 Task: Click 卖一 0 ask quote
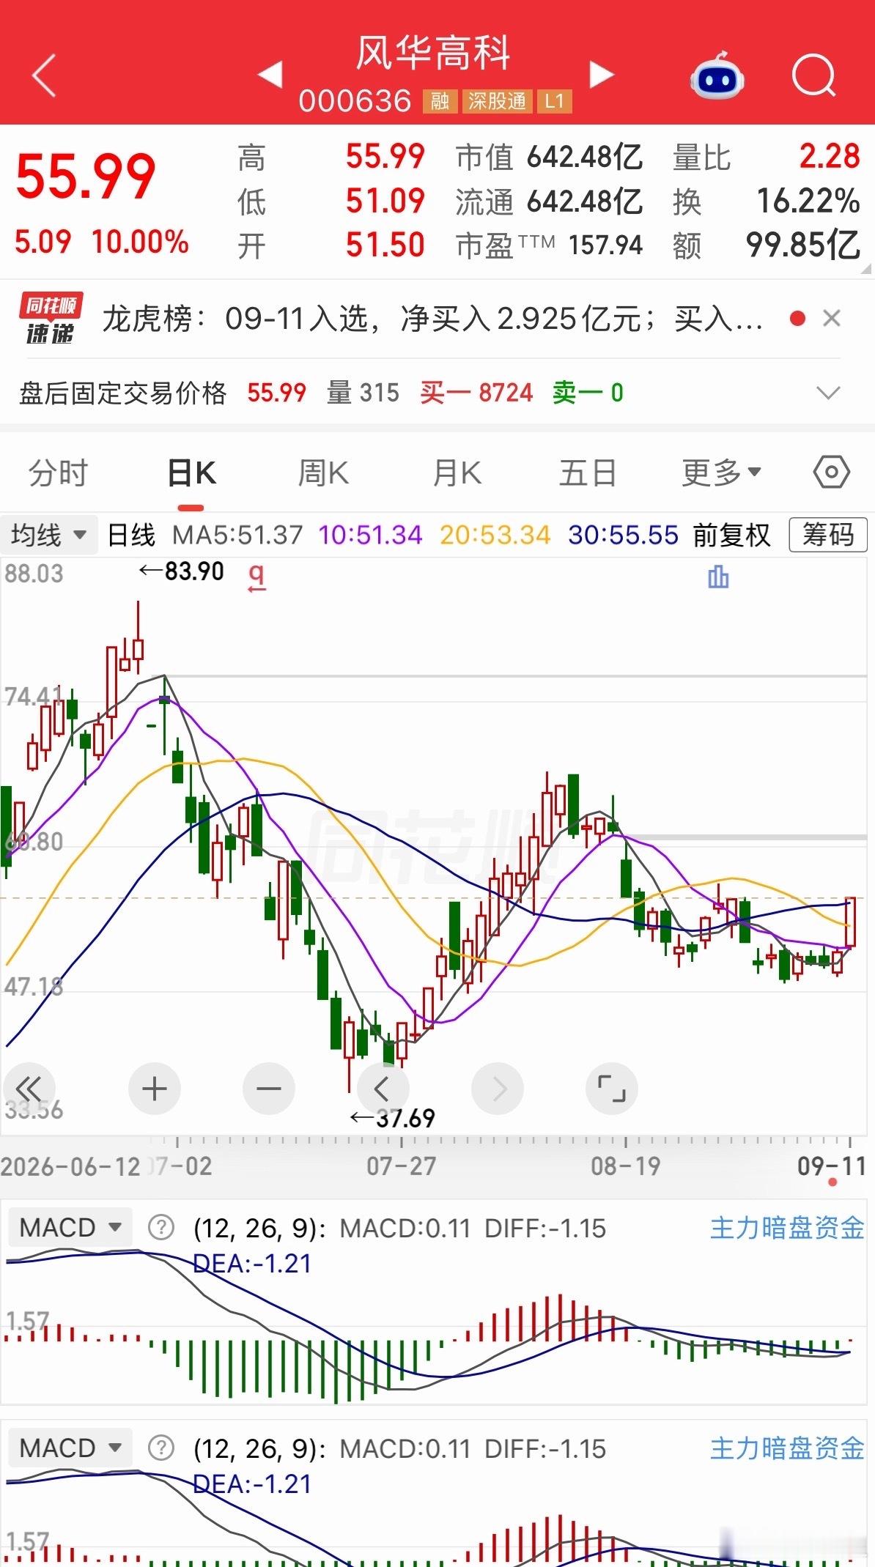pos(588,393)
